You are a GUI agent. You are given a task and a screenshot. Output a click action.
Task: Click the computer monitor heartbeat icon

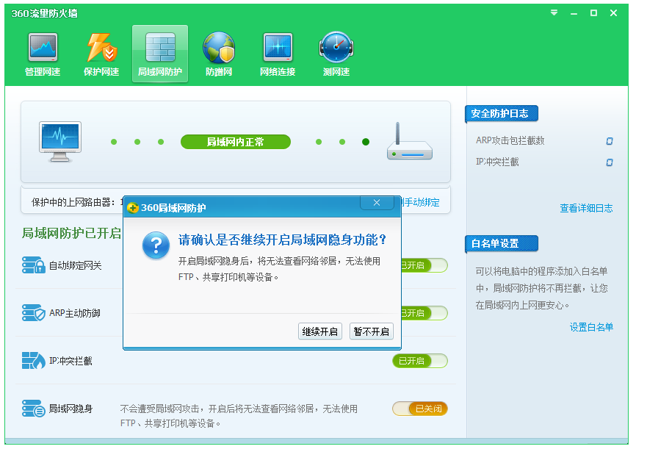60,142
